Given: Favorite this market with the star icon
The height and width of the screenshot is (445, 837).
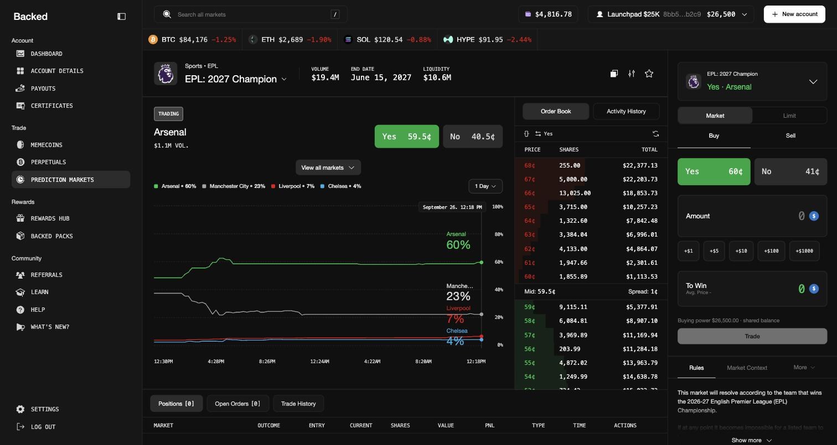Looking at the screenshot, I should (x=649, y=74).
